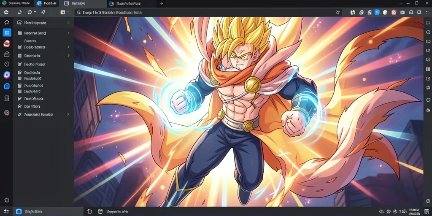Open the small dropdown arrow beside the white square icon
This screenshot has height=216, width=432.
coord(68,12)
